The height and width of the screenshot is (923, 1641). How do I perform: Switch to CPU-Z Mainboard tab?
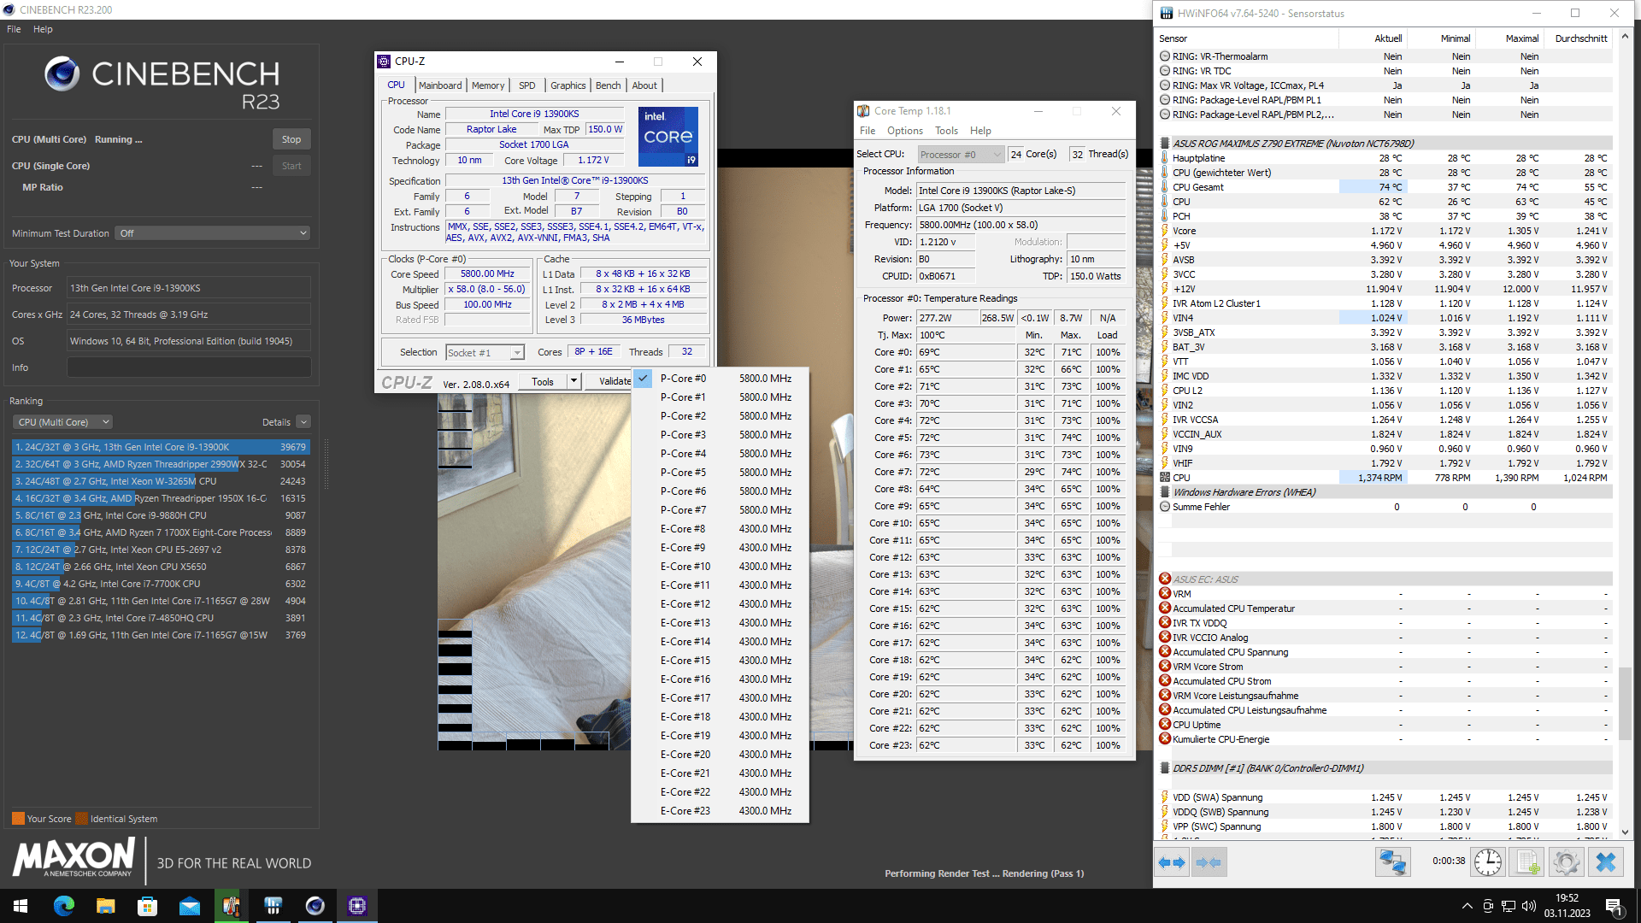[x=440, y=85]
